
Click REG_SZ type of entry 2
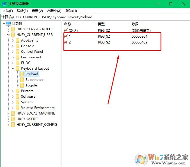(104, 42)
